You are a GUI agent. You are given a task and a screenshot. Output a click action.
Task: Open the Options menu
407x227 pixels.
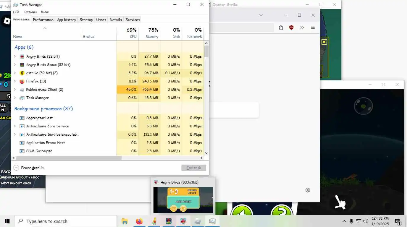coord(30,12)
